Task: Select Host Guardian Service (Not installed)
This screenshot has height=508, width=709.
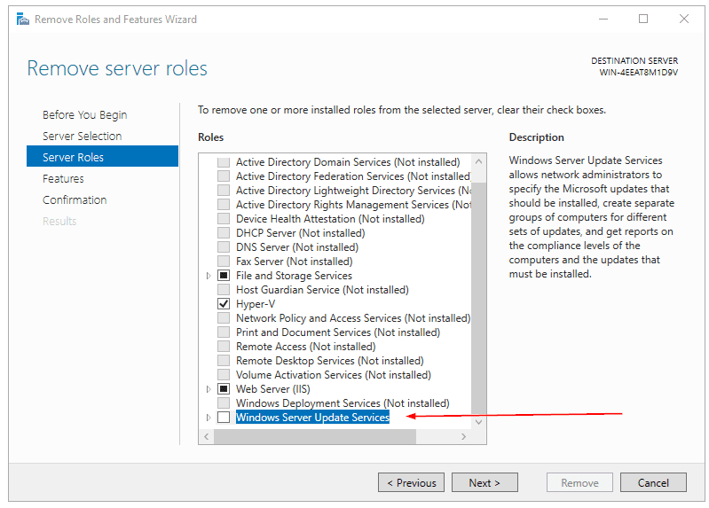Action: click(x=322, y=290)
